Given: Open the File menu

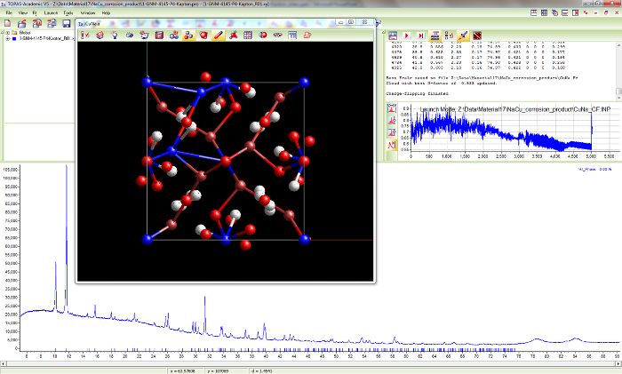Looking at the screenshot, I should 9,13.
